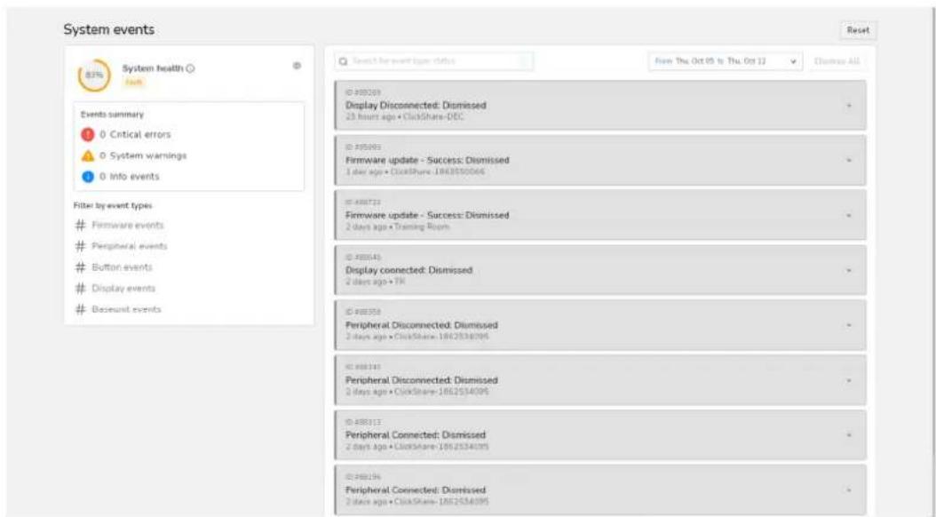
Task: Click the 'Filter by event types' label
Action: pyautogui.click(x=113, y=205)
